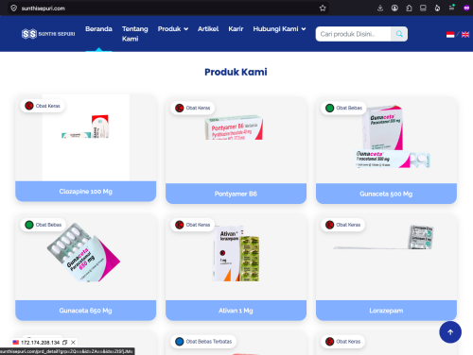Viewport: 473px width, 355px height.
Task: Open the Clozapine 100 Mg product title
Action: (86, 192)
